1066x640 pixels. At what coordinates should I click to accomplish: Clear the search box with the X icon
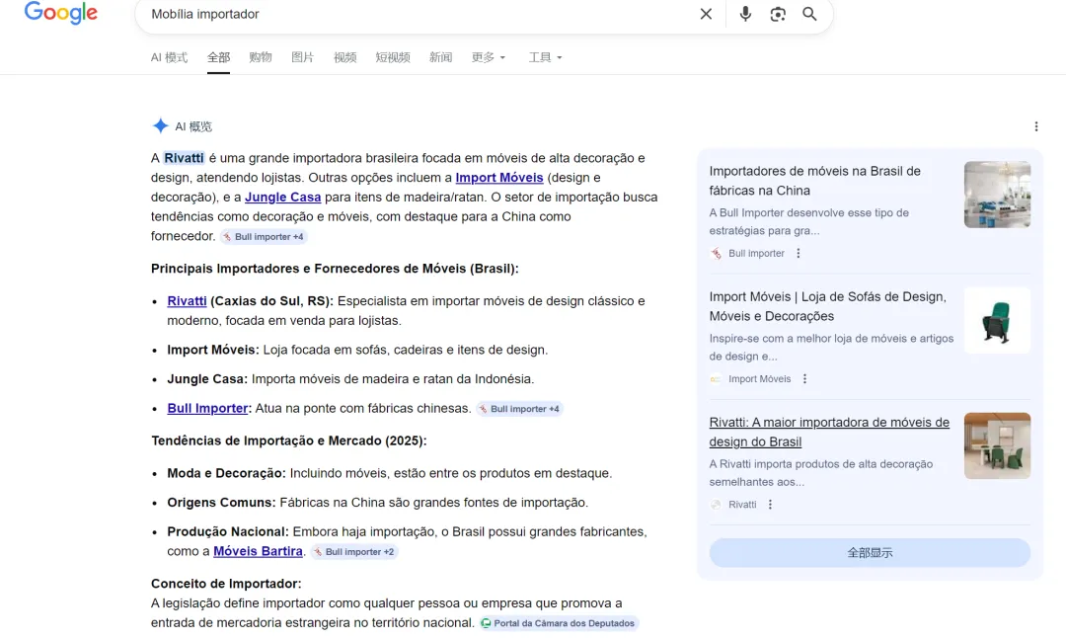pos(706,14)
